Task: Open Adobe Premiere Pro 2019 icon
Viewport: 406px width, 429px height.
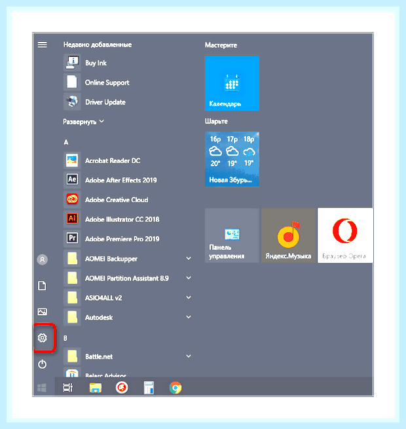Action: (x=72, y=239)
